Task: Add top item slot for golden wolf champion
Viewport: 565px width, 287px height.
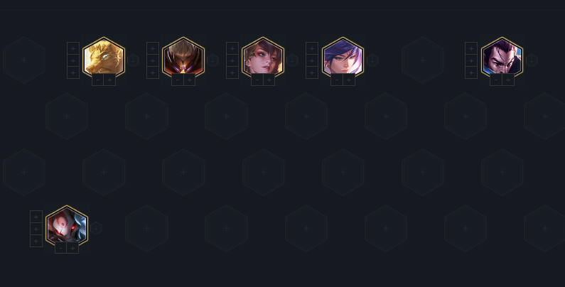Action: coord(73,48)
